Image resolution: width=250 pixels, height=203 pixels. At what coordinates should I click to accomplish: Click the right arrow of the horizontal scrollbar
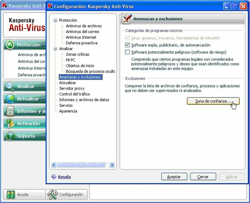[112, 165]
